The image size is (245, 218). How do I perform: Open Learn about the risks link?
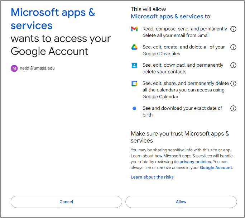152,177
